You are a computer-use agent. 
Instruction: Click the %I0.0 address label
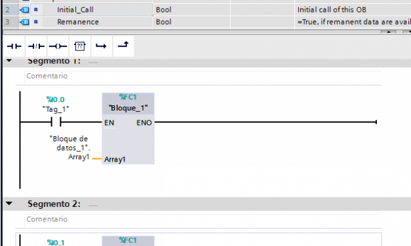coord(55,99)
